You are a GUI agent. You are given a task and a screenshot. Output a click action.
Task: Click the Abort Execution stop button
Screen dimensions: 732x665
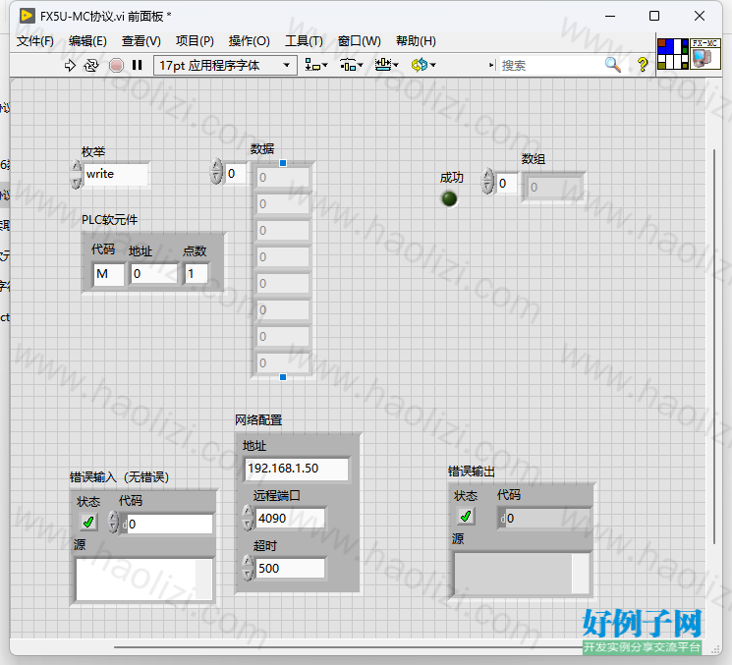(x=116, y=66)
